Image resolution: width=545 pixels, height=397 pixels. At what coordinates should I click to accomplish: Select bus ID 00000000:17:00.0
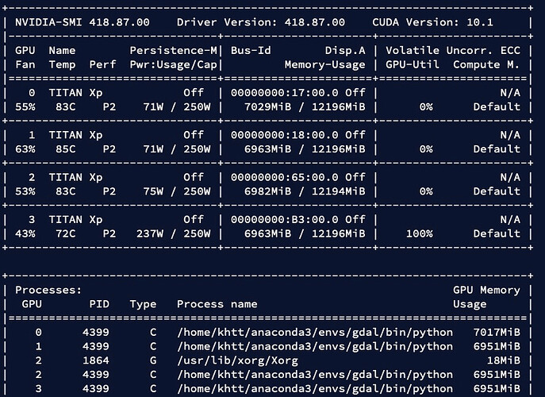coord(290,93)
